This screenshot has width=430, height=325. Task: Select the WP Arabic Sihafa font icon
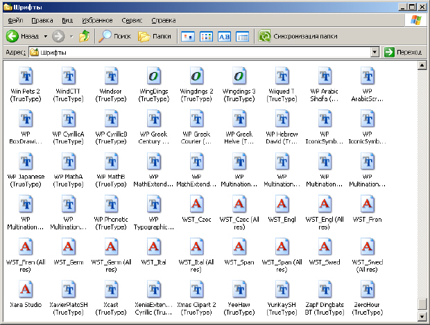[x=325, y=76]
